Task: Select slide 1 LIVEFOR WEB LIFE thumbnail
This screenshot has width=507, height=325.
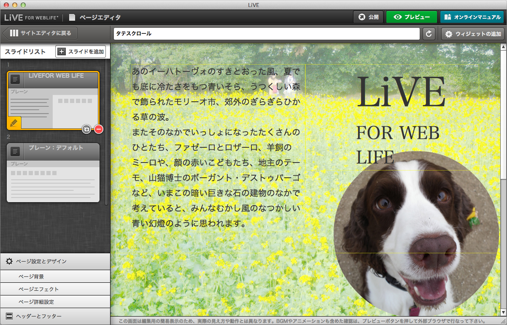Action: point(53,100)
